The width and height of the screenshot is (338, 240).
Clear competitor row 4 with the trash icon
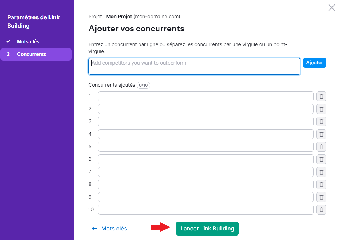tap(321, 134)
